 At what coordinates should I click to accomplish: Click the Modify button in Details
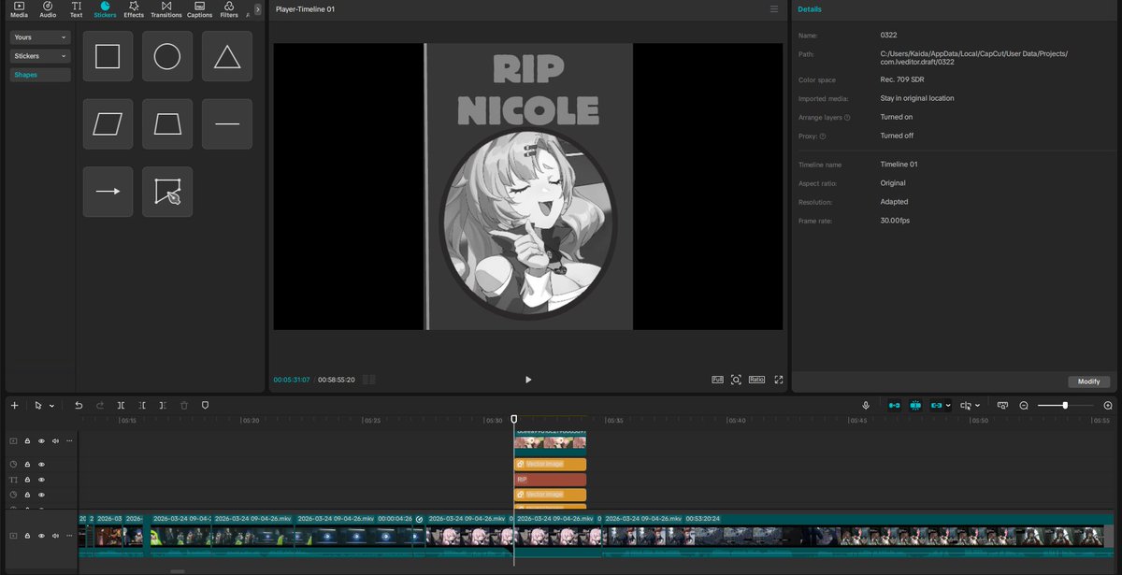coord(1089,381)
